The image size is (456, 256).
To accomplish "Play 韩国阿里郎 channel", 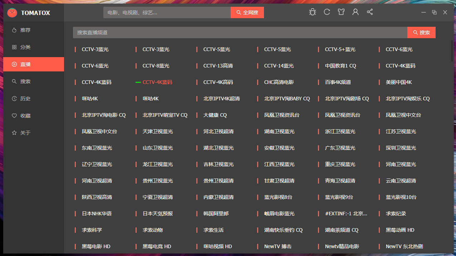I will click(x=216, y=214).
